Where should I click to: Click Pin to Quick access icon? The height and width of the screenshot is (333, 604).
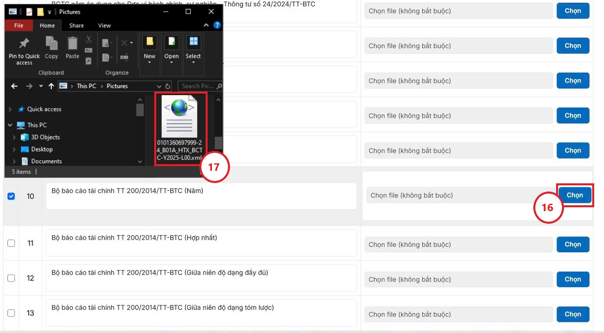click(24, 43)
